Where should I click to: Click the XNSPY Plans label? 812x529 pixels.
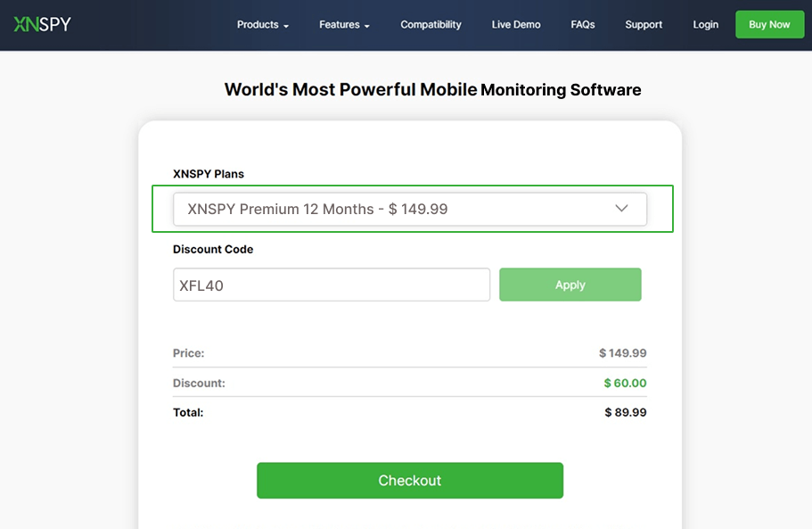point(209,173)
